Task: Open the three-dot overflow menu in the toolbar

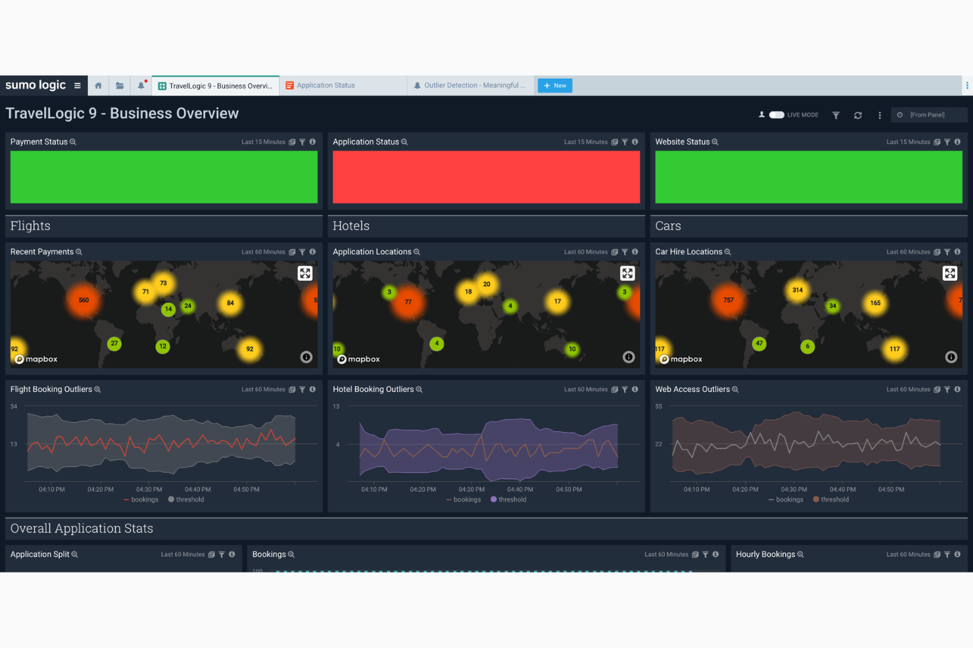Action: [880, 115]
